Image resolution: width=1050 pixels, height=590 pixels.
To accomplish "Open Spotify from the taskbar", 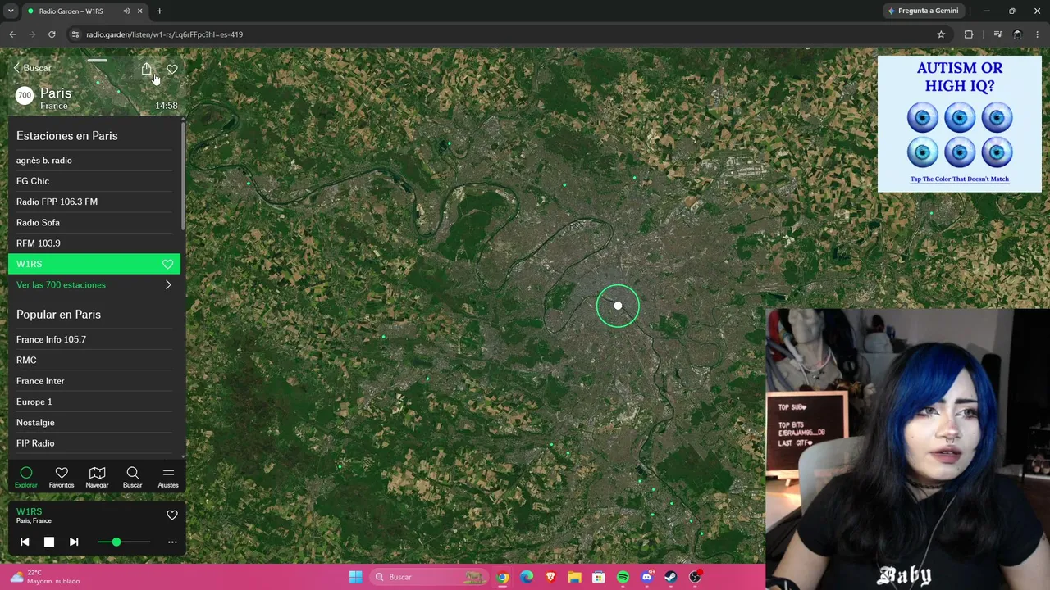I will [x=623, y=577].
